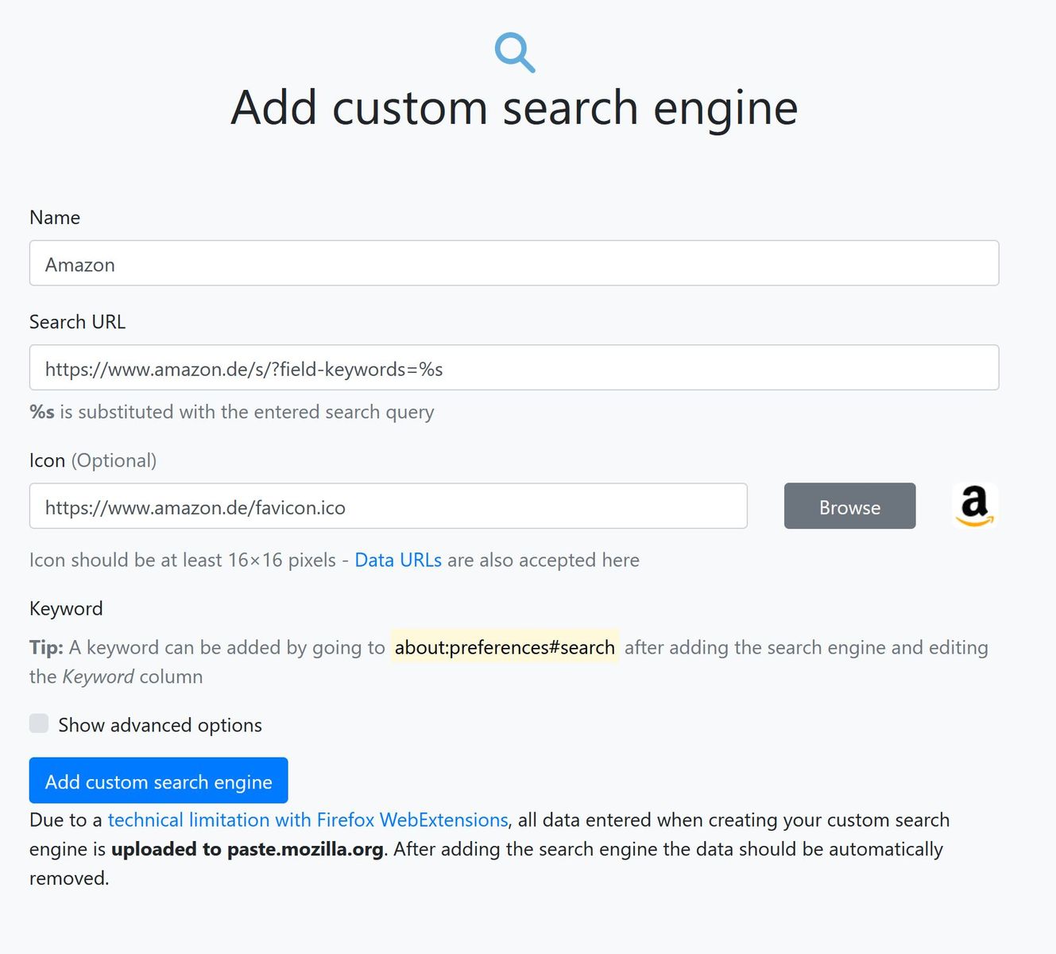Click the bold '%s' hint text
This screenshot has height=954, width=1056.
coord(41,412)
